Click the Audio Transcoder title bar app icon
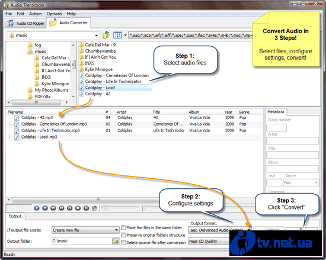Image resolution: width=326 pixels, height=260 pixels. tap(7, 5)
